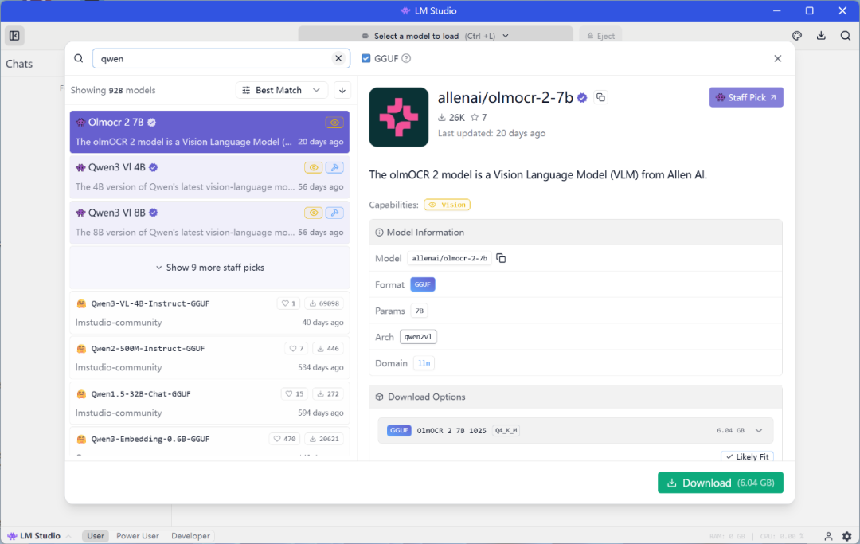Click the vision eye badge on Qwen3 Vl 8B
The height and width of the screenshot is (544, 860).
click(x=313, y=213)
